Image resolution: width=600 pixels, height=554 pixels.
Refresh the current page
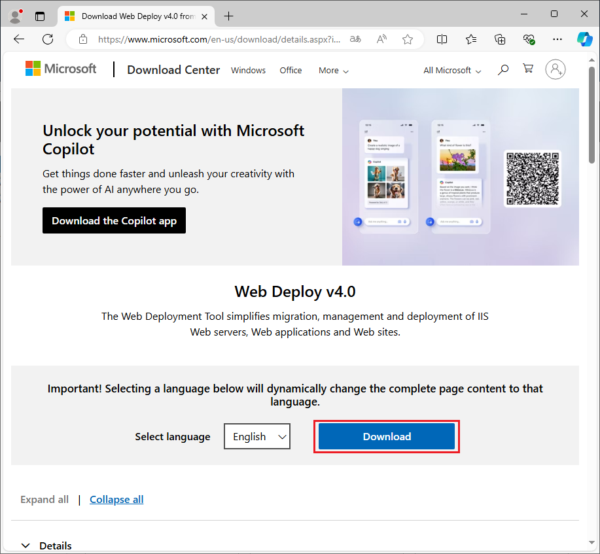coord(48,39)
